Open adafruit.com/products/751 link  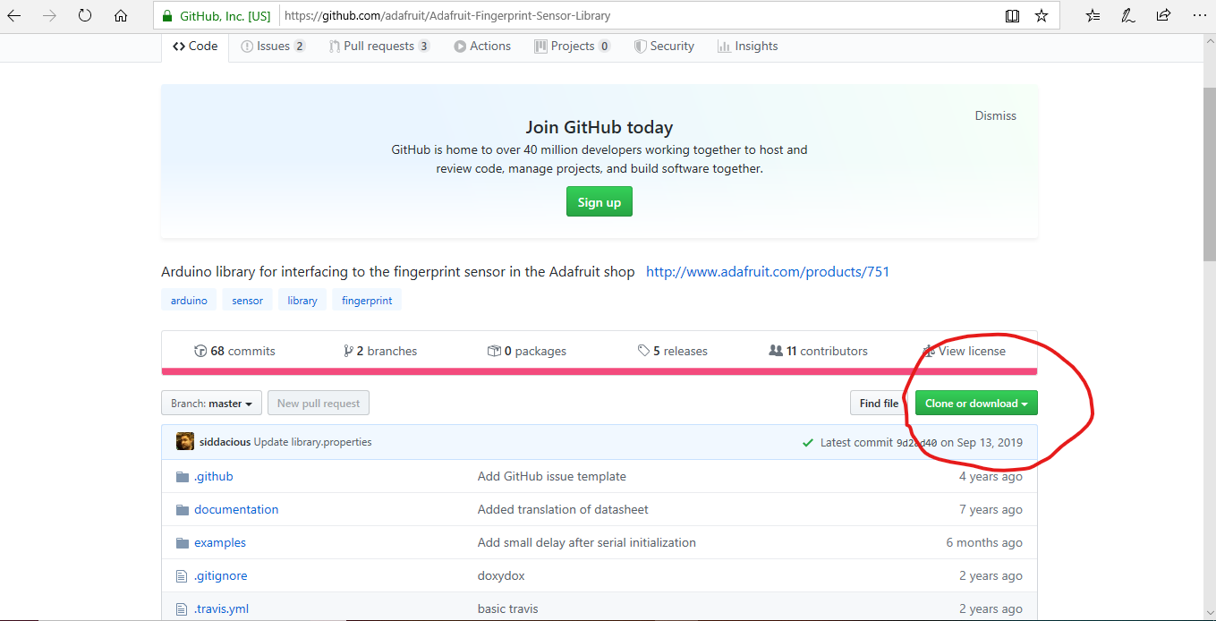768,271
